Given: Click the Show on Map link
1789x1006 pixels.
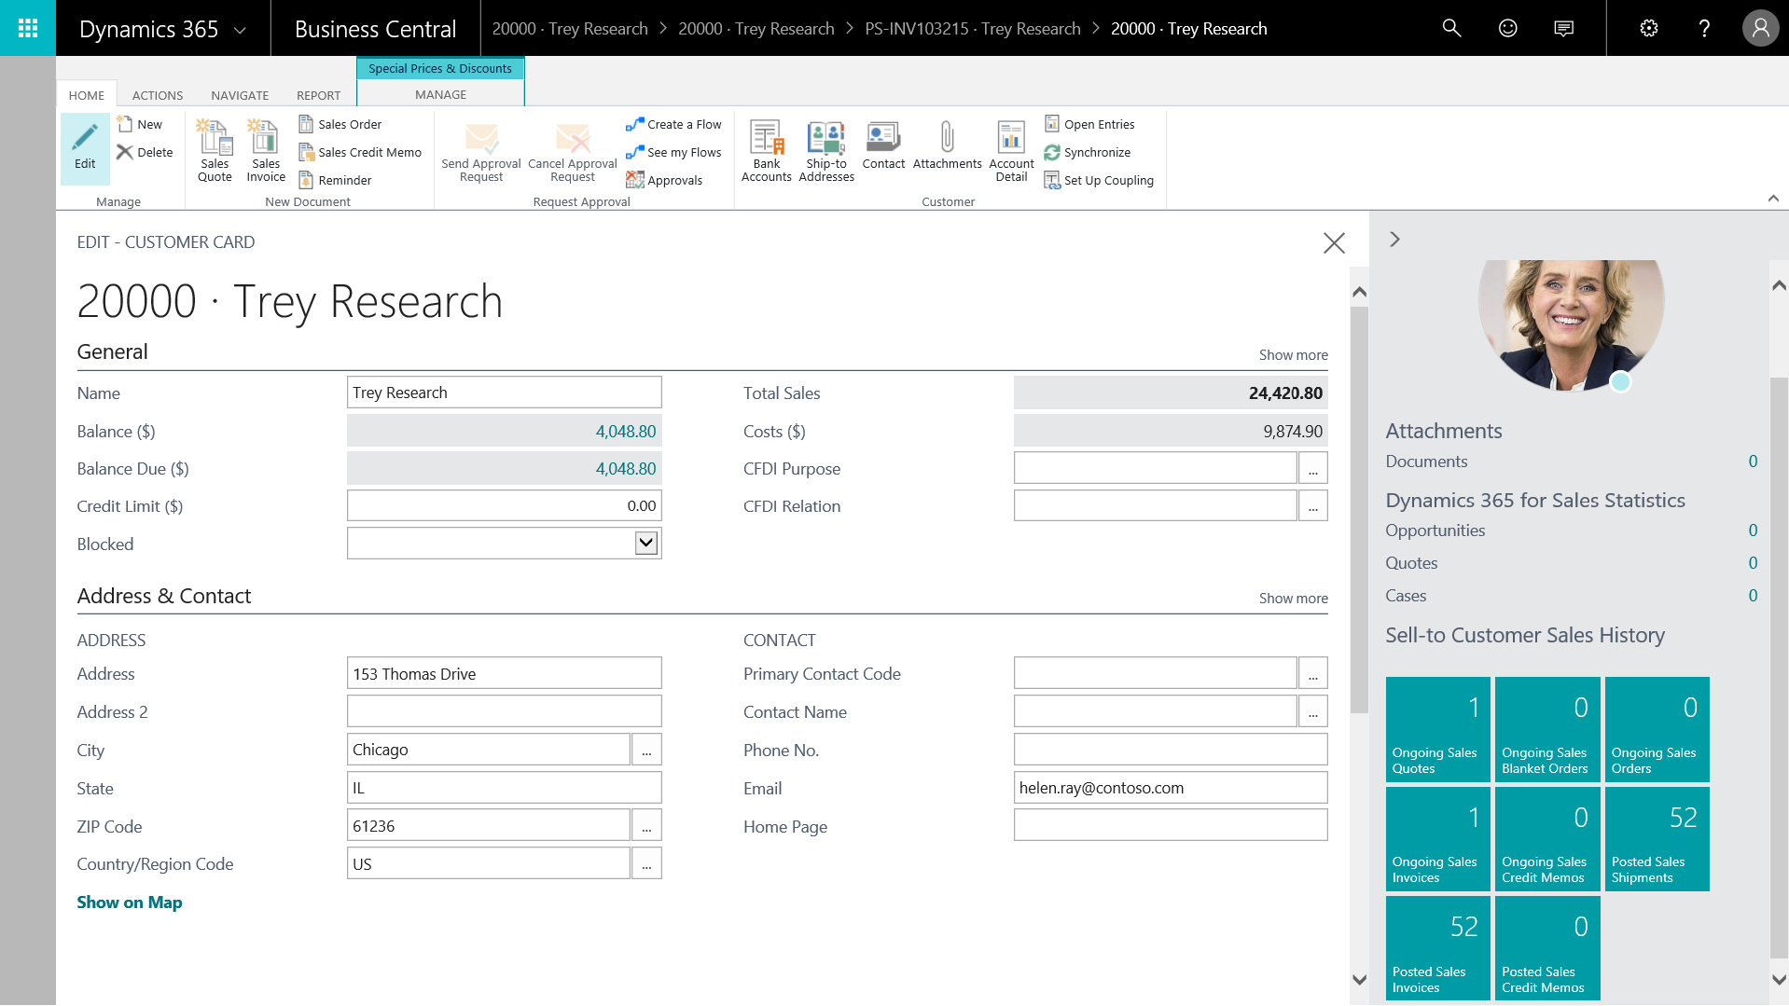Looking at the screenshot, I should tap(130, 903).
